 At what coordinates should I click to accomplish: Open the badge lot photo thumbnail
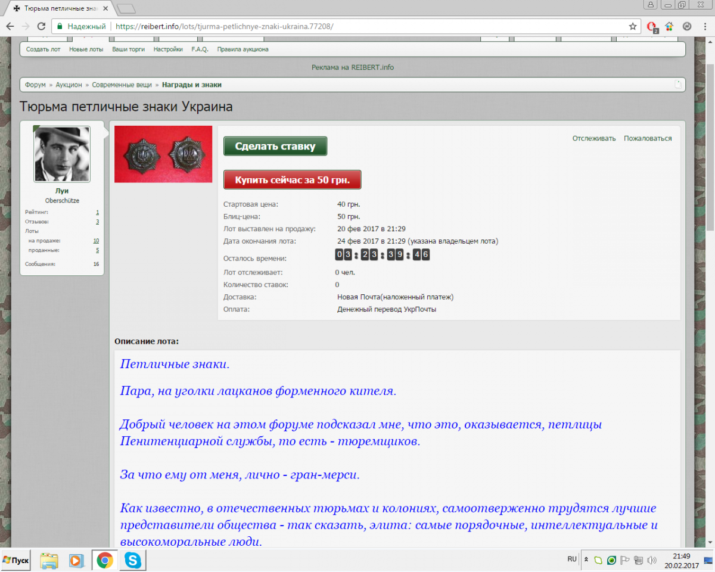(163, 154)
